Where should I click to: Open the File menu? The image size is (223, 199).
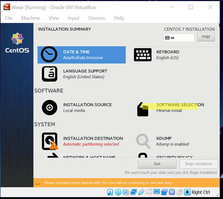tap(9, 18)
